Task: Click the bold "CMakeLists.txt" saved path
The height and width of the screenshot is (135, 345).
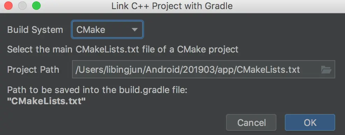Action: coord(47,101)
